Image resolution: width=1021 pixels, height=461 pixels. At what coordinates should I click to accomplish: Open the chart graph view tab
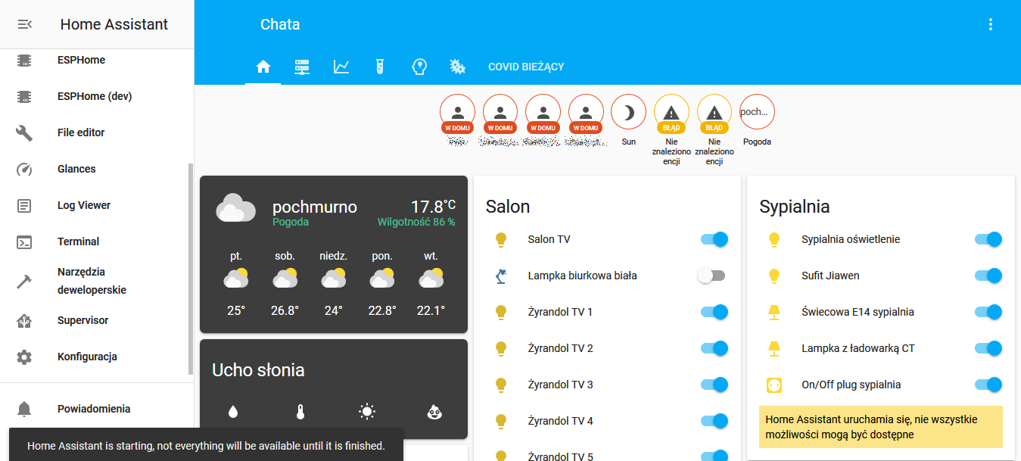(x=341, y=67)
